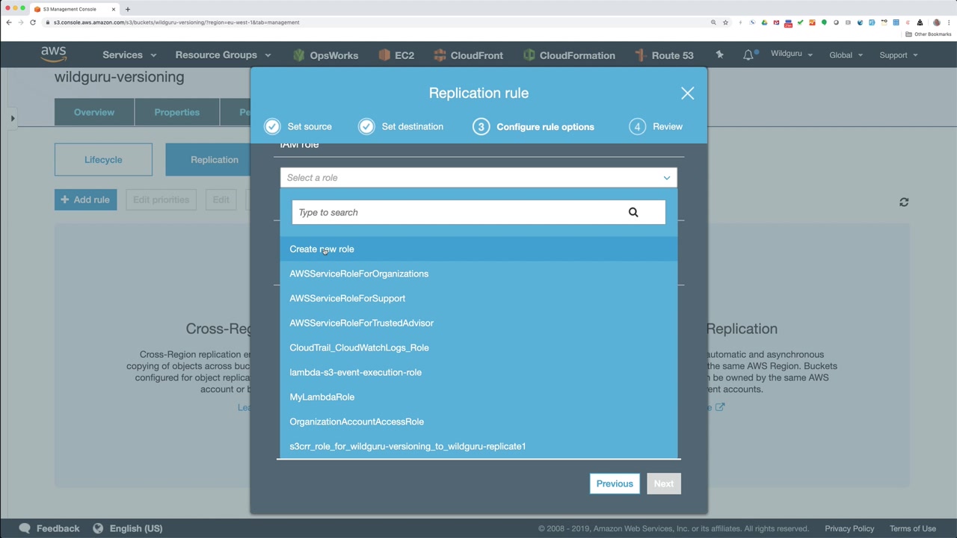Screen dimensions: 957x538
Task: Expand the left sidebar arrow
Action: coord(13,118)
